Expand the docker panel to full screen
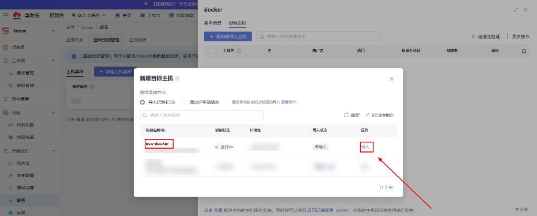Viewport: 537px width, 216px height. tap(516, 10)
